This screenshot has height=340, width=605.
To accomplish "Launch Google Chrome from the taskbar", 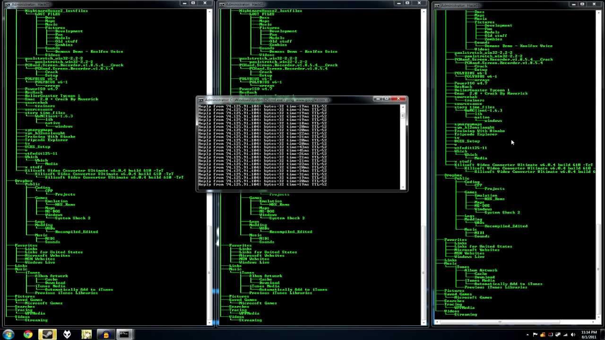I will (28, 334).
